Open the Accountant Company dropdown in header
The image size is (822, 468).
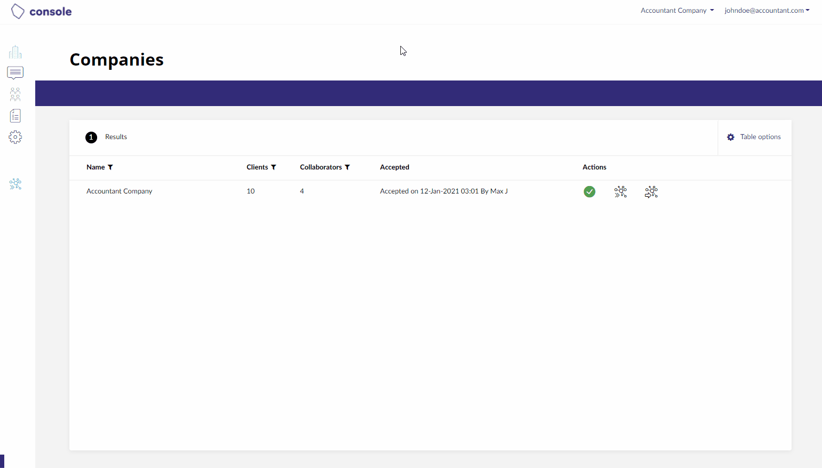[677, 11]
